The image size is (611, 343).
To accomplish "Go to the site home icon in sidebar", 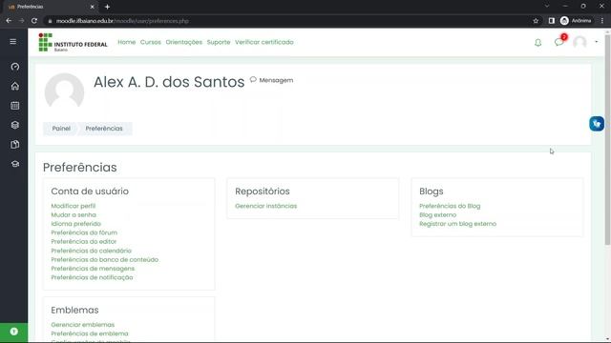I will coord(15,86).
